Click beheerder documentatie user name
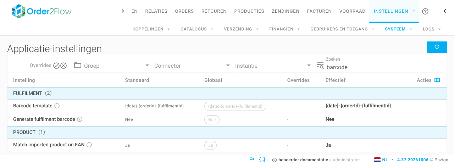 (303, 160)
